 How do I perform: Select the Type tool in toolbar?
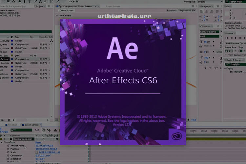[30, 1]
